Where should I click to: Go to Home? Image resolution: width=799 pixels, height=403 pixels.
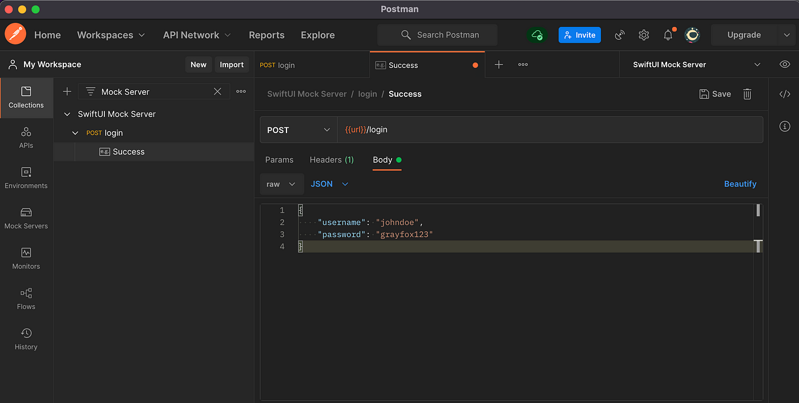(47, 35)
